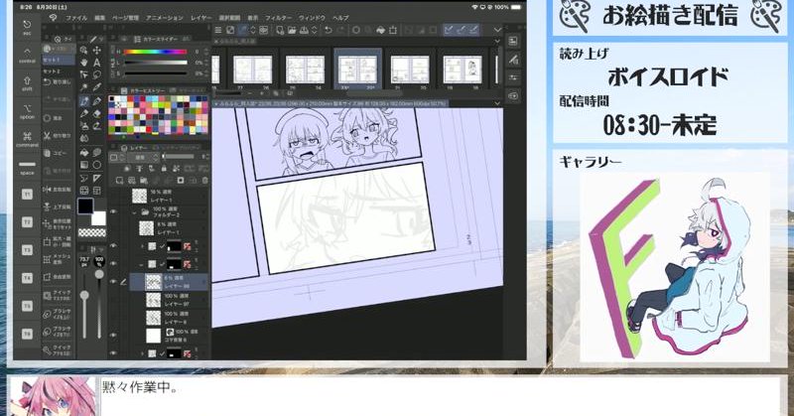Open アニメーション menu
Image resolution: width=794 pixels, height=416 pixels.
point(165,18)
